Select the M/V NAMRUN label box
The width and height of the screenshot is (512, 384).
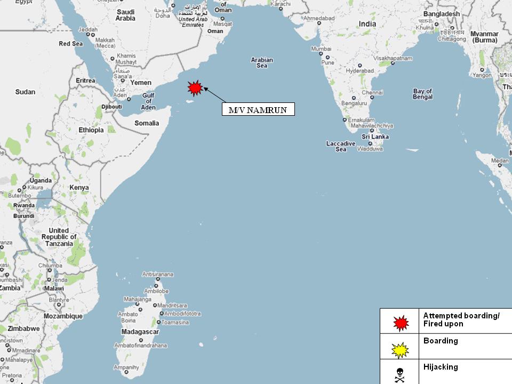point(258,109)
